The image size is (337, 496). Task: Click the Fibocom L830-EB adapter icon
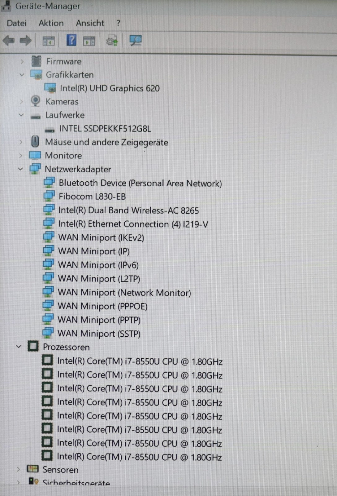(49, 196)
